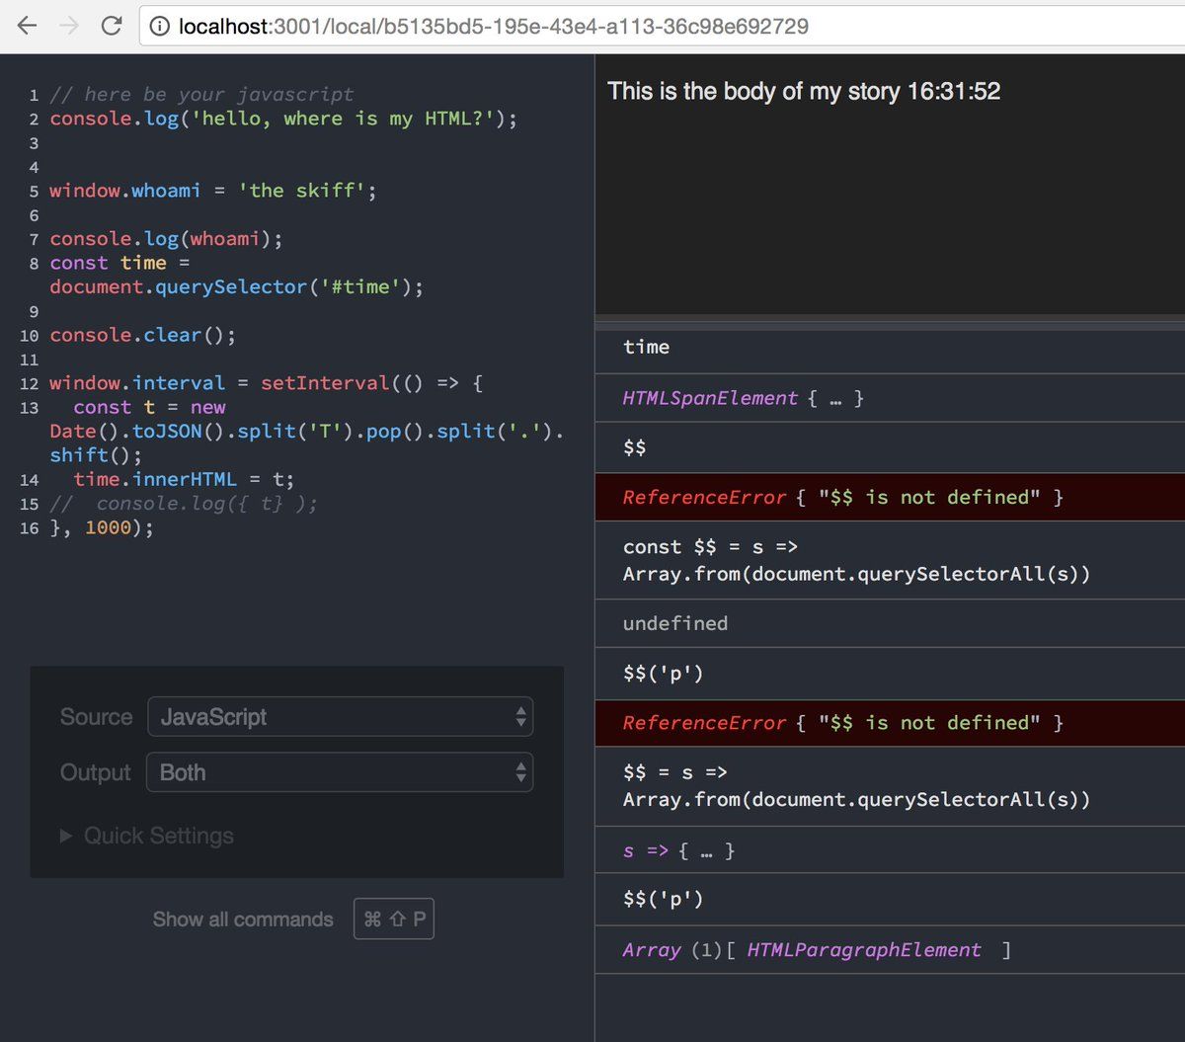
Task: Reload the page with the refresh icon
Action: pos(112,27)
